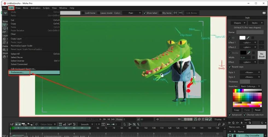Screen dimensions: 268x137
Task: Click the No Brush button
Action: (262, 55)
